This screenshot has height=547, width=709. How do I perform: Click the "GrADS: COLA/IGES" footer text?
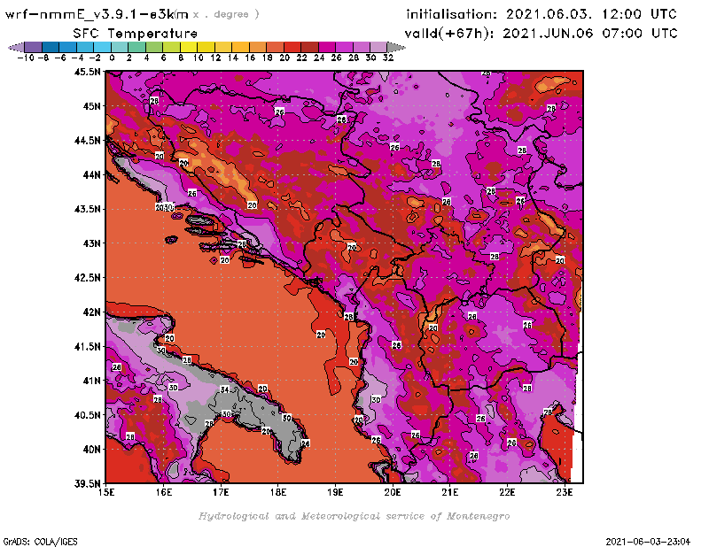click(40, 542)
